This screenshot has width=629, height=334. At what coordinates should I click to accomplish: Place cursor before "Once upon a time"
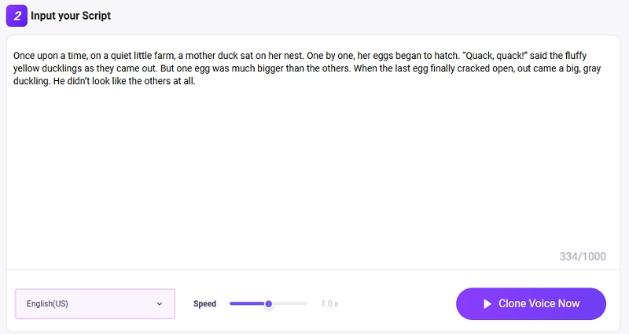click(x=14, y=56)
